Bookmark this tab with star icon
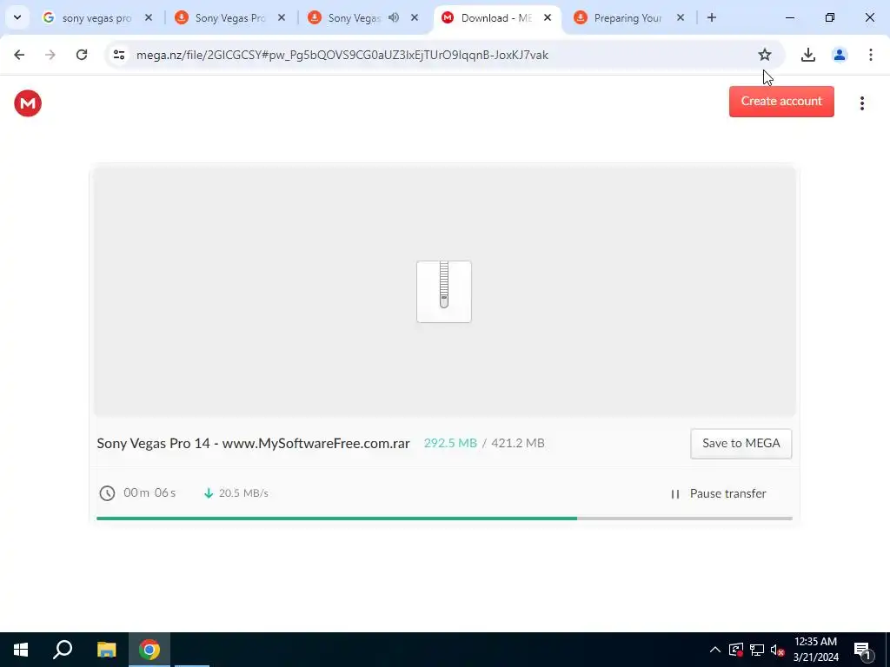Viewport: 890px width, 667px height. pos(765,55)
